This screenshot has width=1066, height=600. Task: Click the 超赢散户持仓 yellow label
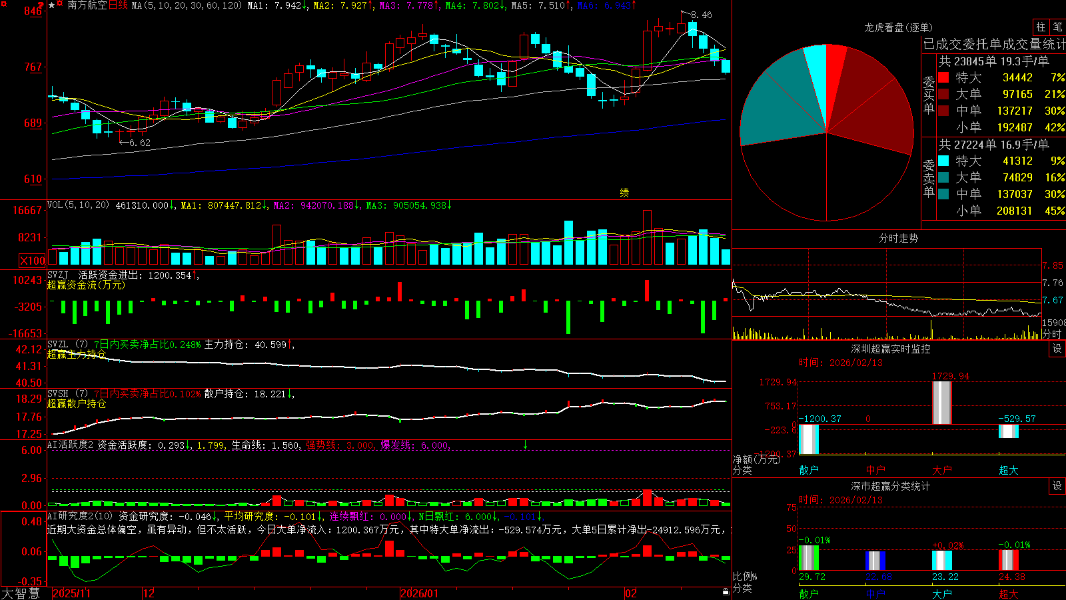click(76, 403)
